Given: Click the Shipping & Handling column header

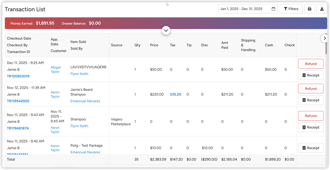Looking at the screenshot, I should pos(248,45).
